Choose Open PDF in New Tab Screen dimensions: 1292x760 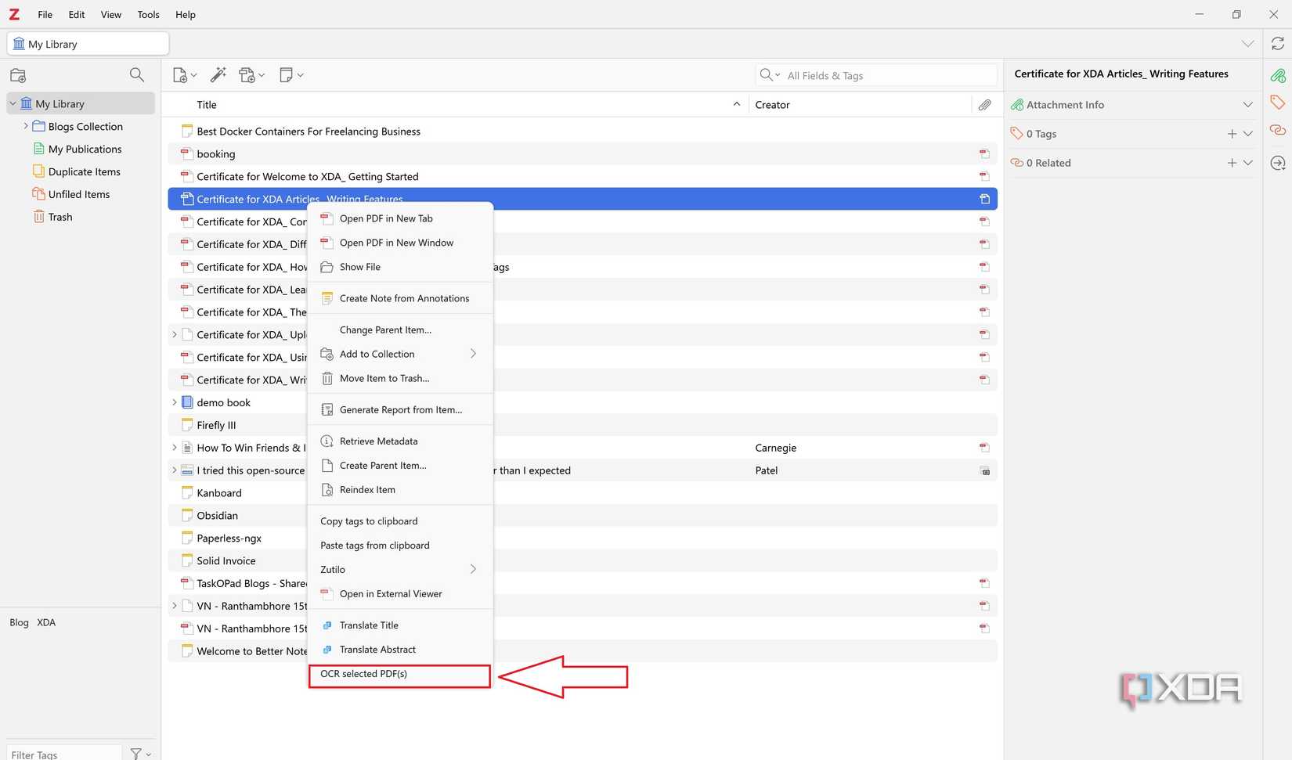click(x=400, y=218)
